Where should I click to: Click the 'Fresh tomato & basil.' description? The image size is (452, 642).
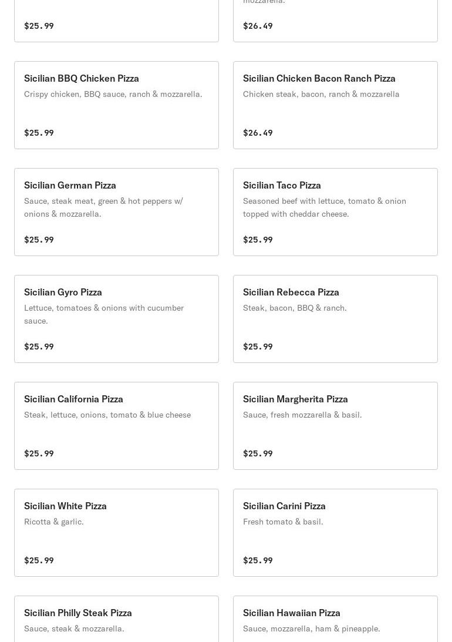(283, 522)
